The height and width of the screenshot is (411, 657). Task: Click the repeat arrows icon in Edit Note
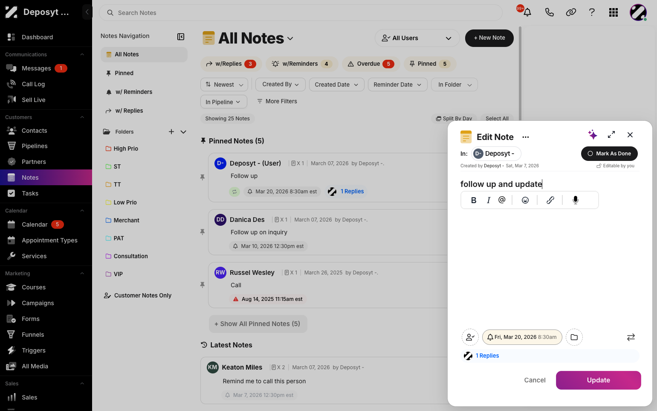pos(631,337)
